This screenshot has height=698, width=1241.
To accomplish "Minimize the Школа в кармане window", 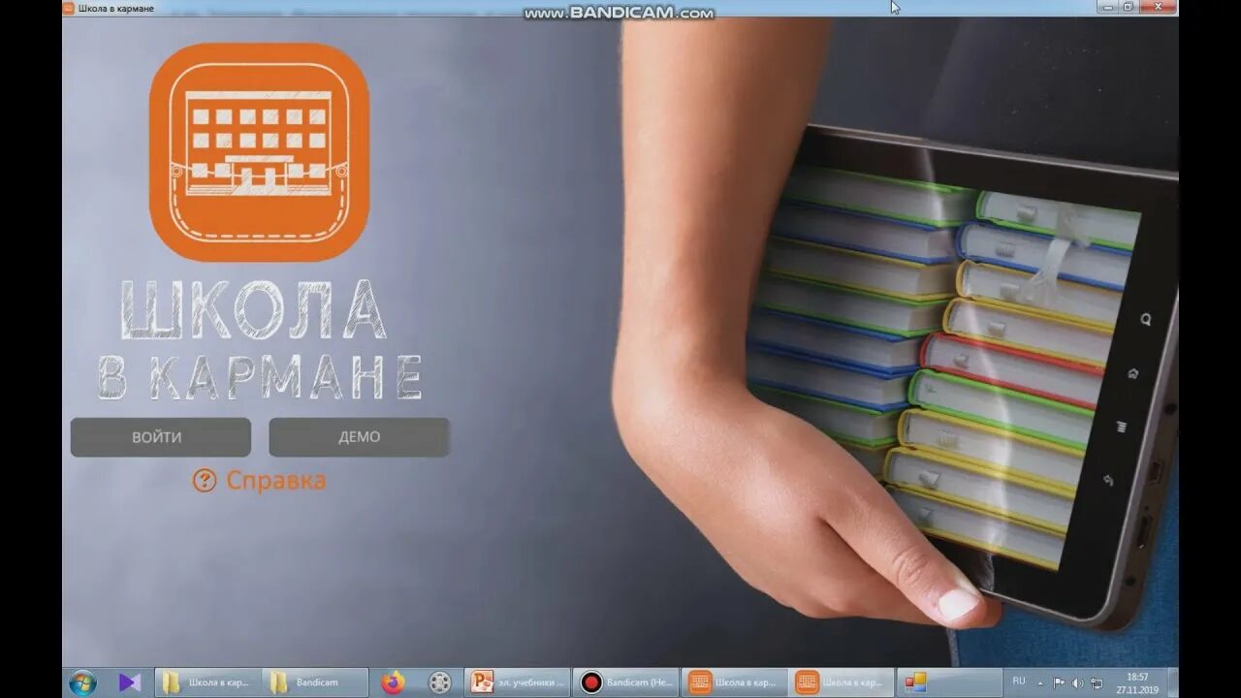I will point(1108,7).
